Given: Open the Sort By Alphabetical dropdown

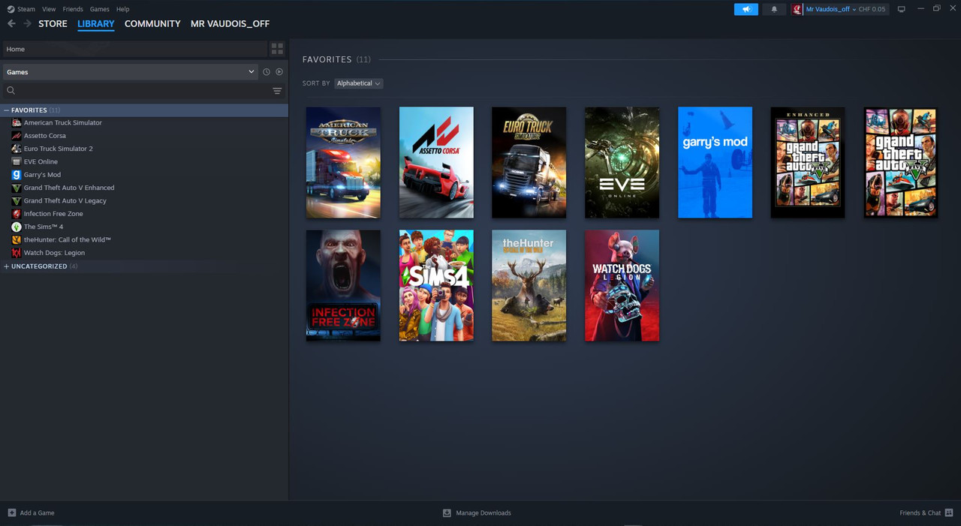Looking at the screenshot, I should 358,83.
